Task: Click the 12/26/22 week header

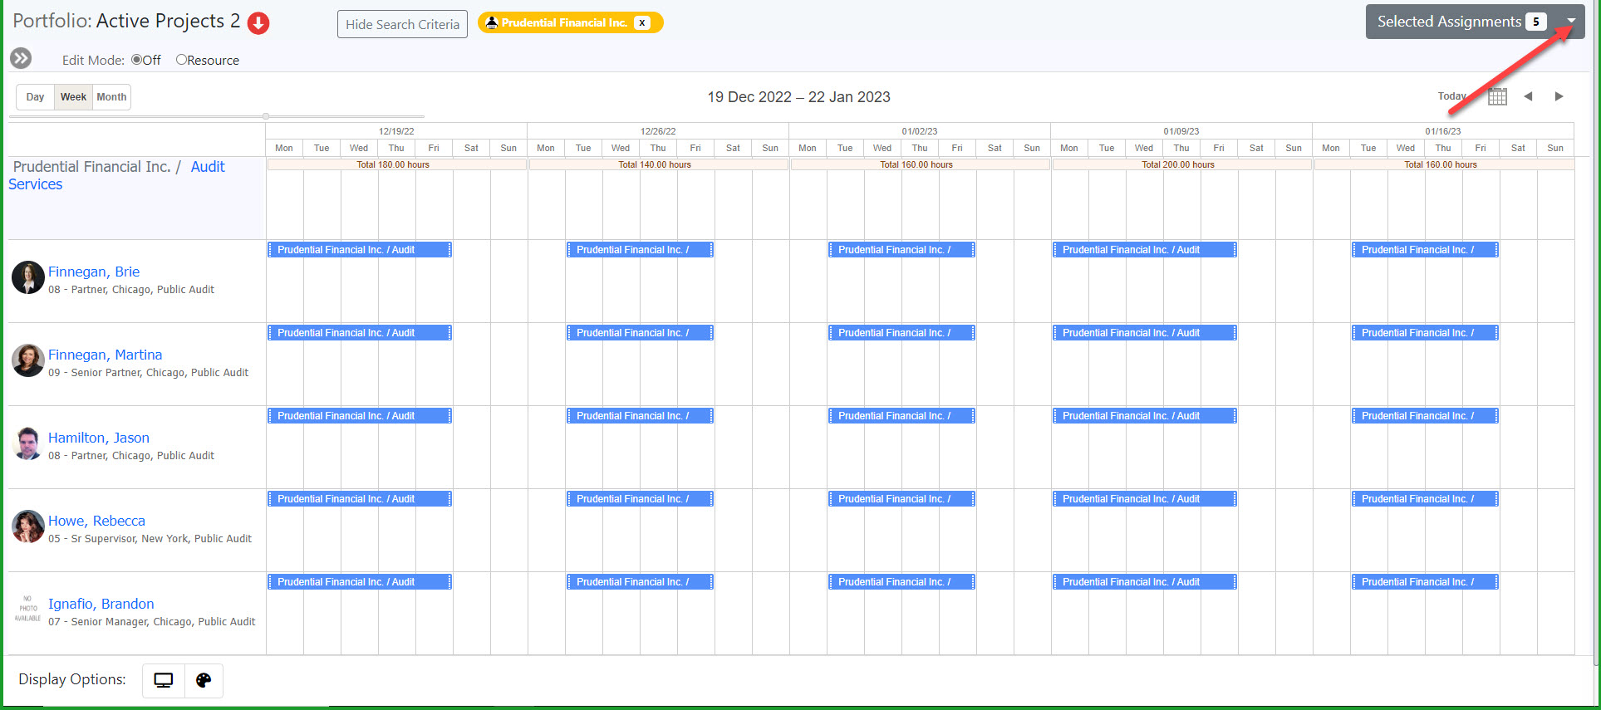Action: tap(658, 131)
